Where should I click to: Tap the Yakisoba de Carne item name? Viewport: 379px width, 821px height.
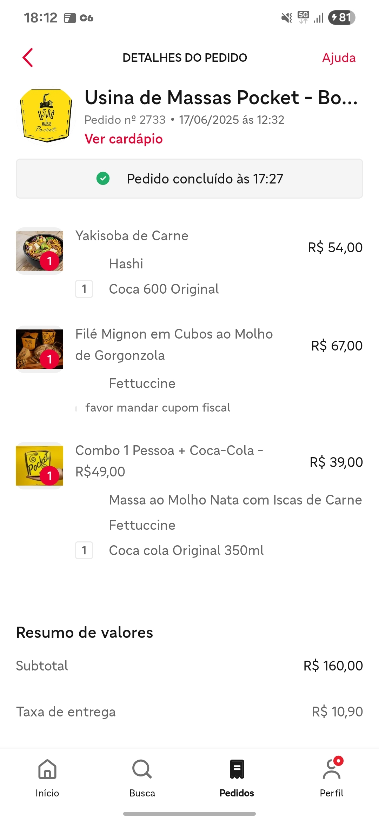[x=132, y=236]
